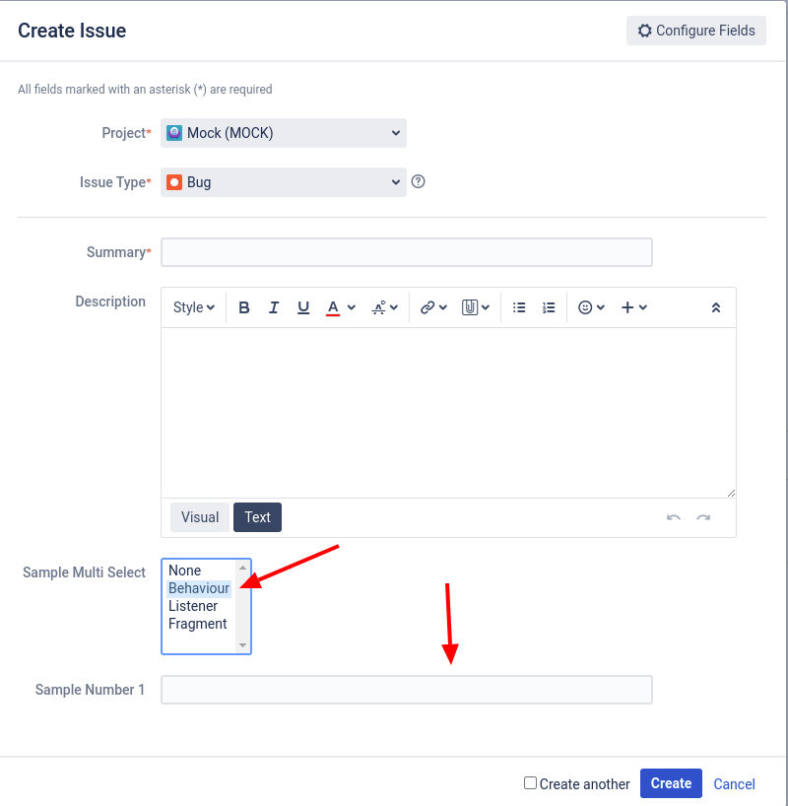The image size is (788, 806).
Task: Click the more text formatting icon
Action: (379, 307)
